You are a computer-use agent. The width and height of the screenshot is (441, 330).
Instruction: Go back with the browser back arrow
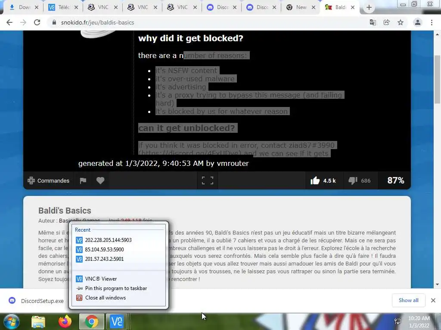[x=9, y=22]
